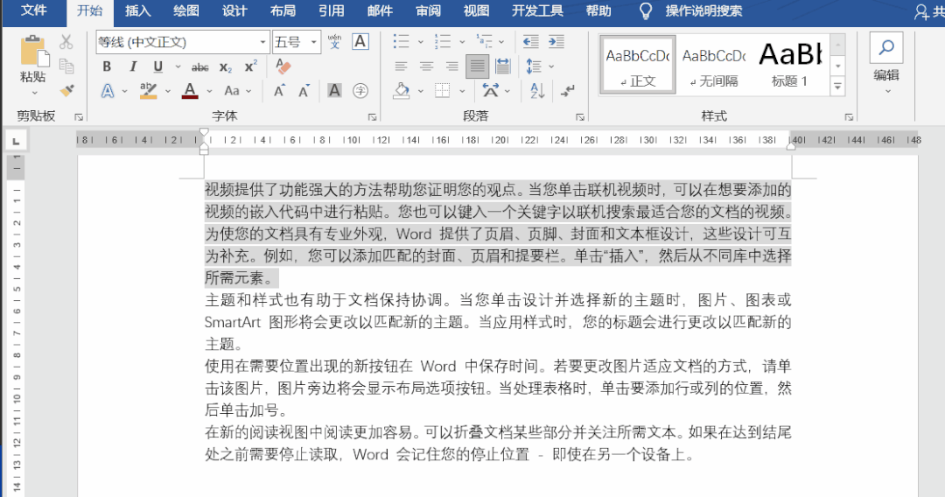Click the 操作说明搜索 search box
The image size is (945, 497).
click(703, 11)
